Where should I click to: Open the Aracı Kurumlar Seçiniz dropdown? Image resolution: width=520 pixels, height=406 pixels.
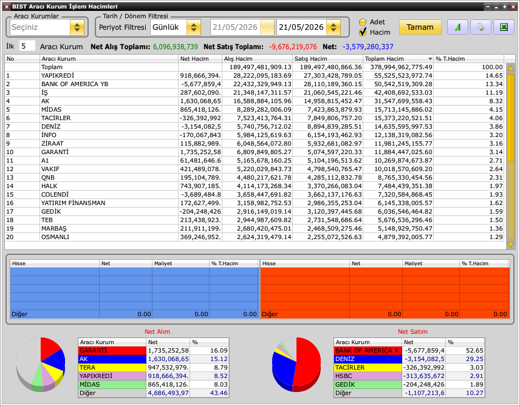(x=77, y=27)
